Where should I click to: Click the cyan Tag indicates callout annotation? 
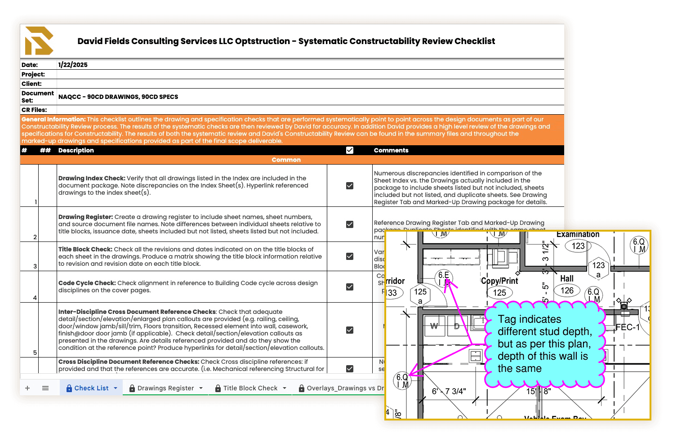pyautogui.click(x=545, y=344)
